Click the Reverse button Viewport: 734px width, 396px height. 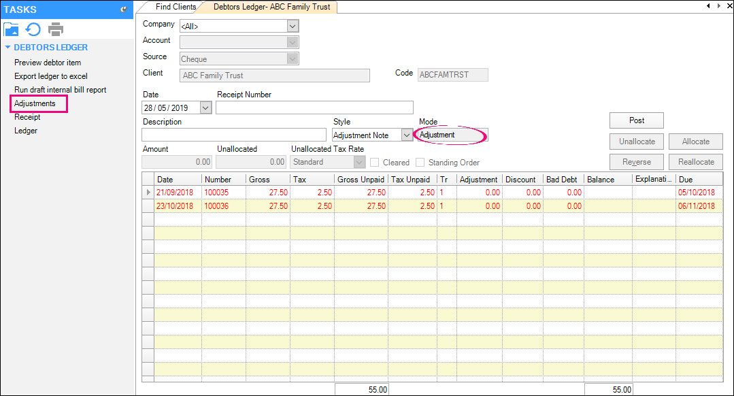pyautogui.click(x=636, y=162)
